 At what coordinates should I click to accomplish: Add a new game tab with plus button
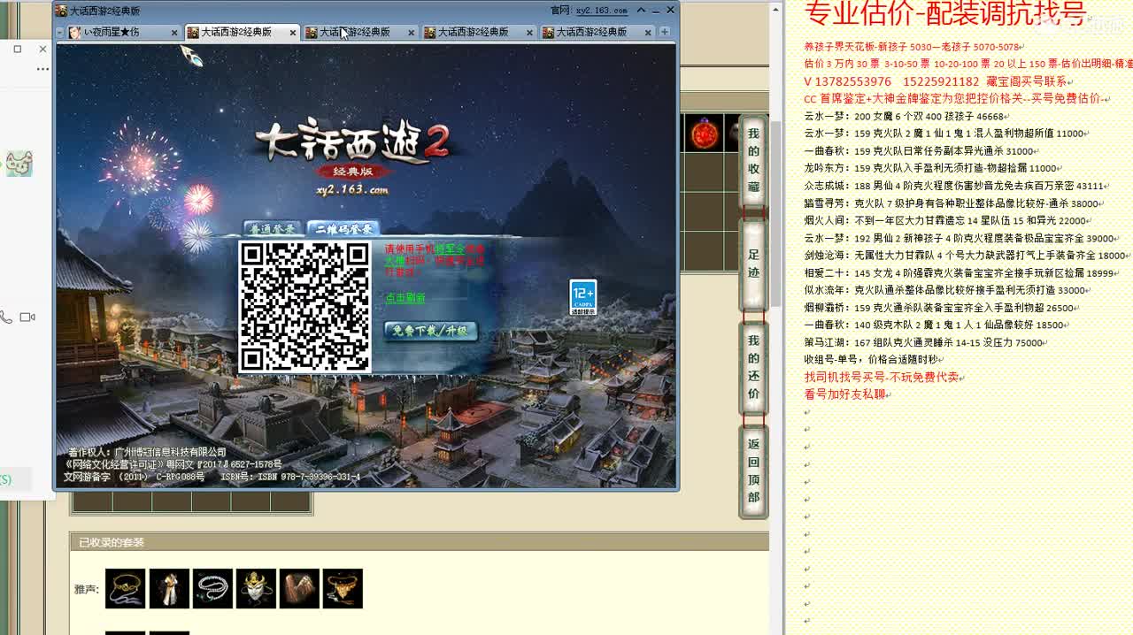665,32
